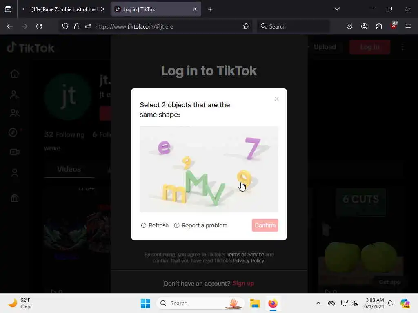The height and width of the screenshot is (313, 418).
Task: Open TikTok Friends sidebar icon
Action: pyautogui.click(x=15, y=113)
